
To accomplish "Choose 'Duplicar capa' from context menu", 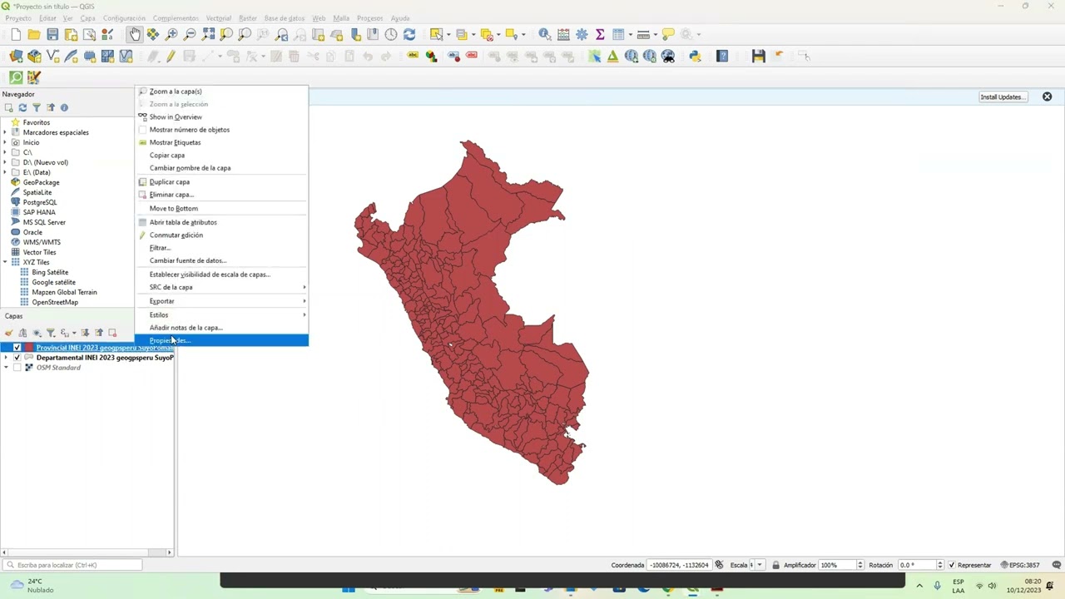I will (222, 181).
